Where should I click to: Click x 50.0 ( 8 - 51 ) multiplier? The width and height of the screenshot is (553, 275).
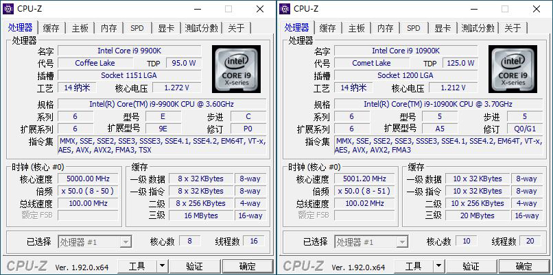click(x=365, y=191)
